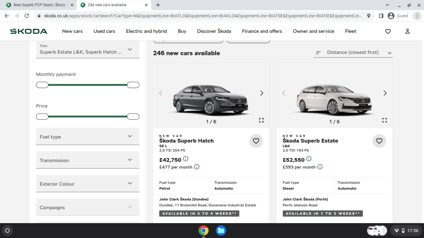The image size is (424, 238).
Task: Open info for £593 per month
Action: tap(320, 167)
